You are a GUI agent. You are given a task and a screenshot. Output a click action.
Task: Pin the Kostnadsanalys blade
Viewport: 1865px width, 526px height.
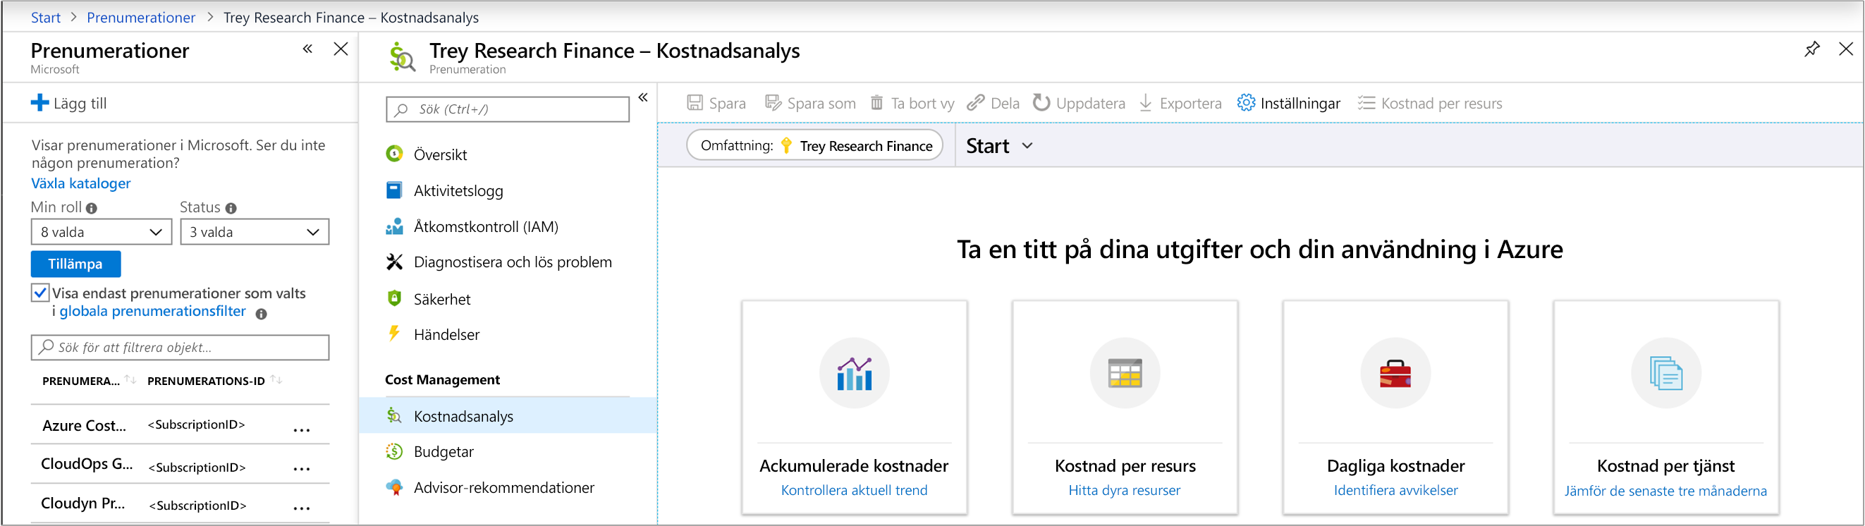pos(1811,49)
